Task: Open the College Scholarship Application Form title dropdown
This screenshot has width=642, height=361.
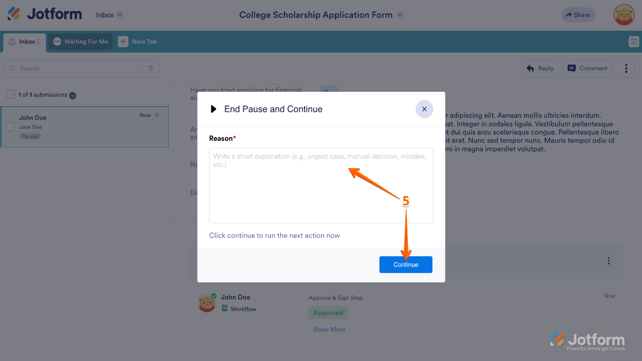Action: (x=399, y=15)
